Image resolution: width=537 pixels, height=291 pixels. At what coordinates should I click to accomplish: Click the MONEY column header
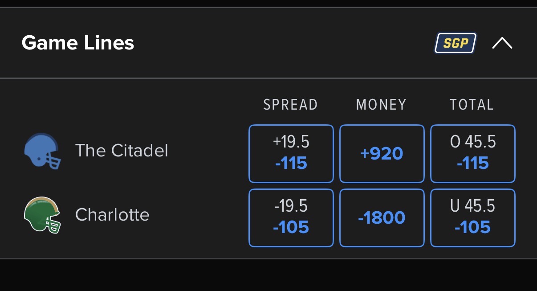click(382, 105)
